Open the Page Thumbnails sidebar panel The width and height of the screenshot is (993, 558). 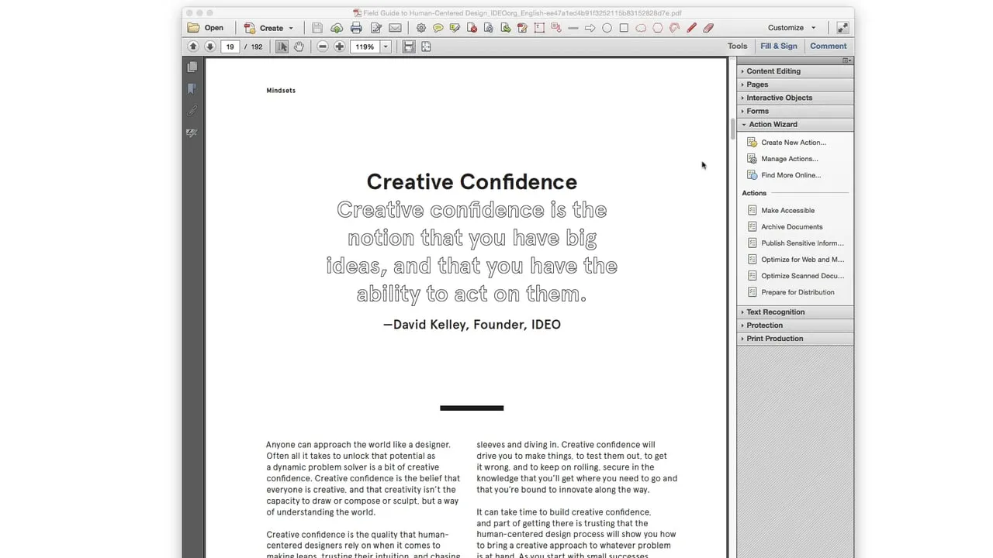click(x=192, y=67)
